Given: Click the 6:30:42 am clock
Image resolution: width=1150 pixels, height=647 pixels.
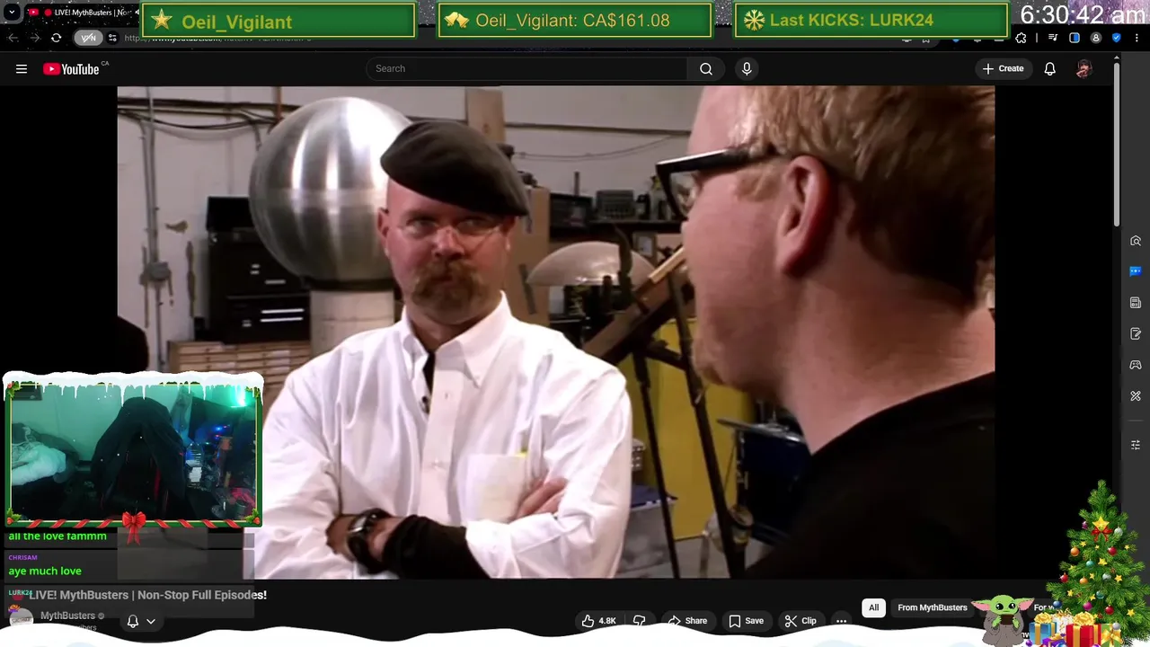Looking at the screenshot, I should (x=1083, y=15).
